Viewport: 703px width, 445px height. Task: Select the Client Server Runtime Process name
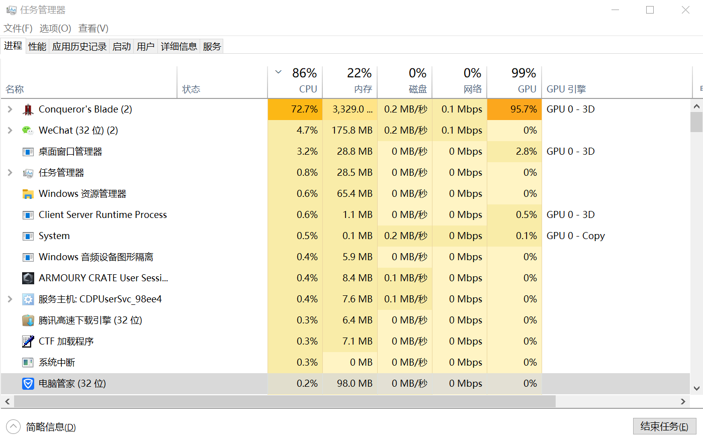(x=103, y=215)
